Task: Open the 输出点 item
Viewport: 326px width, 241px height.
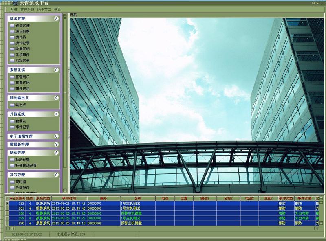Action: coord(21,105)
